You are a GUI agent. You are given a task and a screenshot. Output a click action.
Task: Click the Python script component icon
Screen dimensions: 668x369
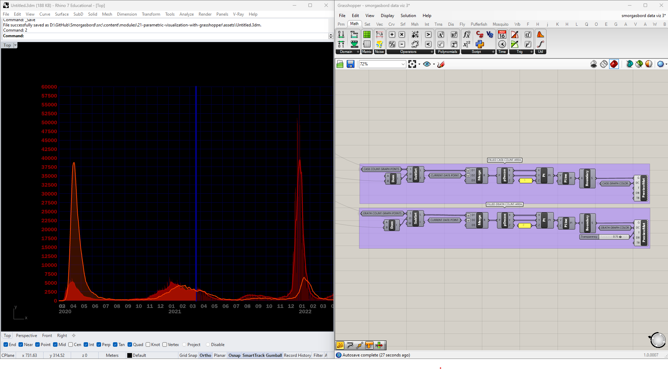[x=480, y=44]
